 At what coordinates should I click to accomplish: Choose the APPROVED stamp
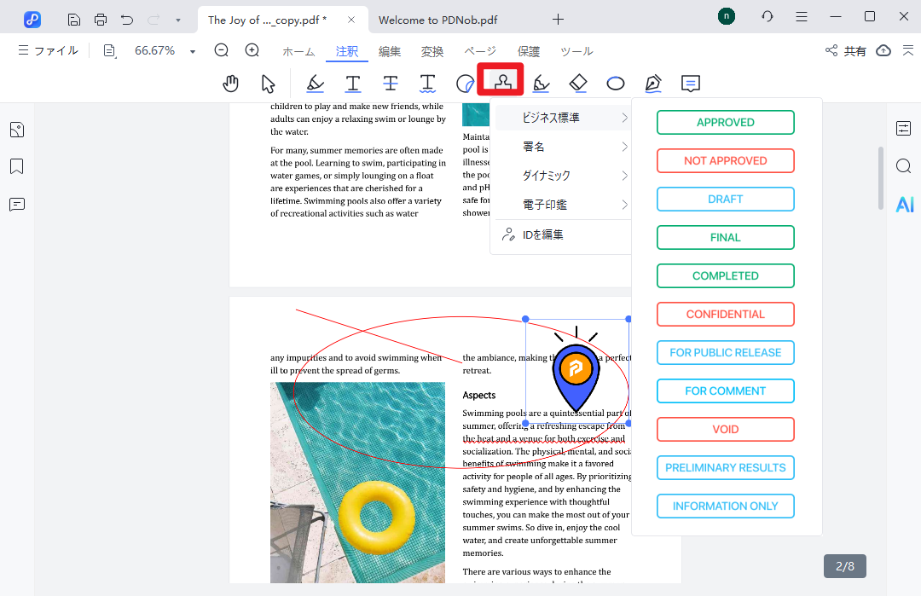coord(725,122)
